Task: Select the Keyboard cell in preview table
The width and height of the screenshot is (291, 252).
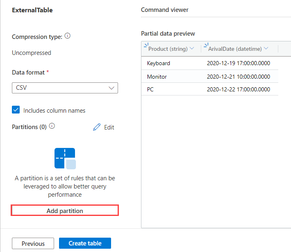Action: [x=159, y=63]
